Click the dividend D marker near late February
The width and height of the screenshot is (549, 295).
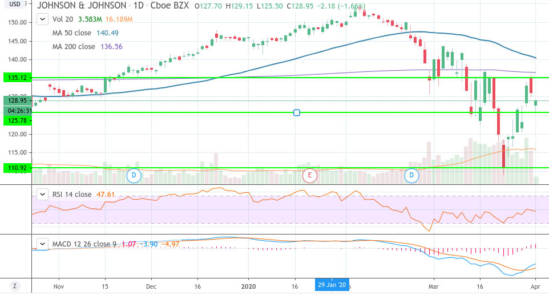click(x=411, y=175)
